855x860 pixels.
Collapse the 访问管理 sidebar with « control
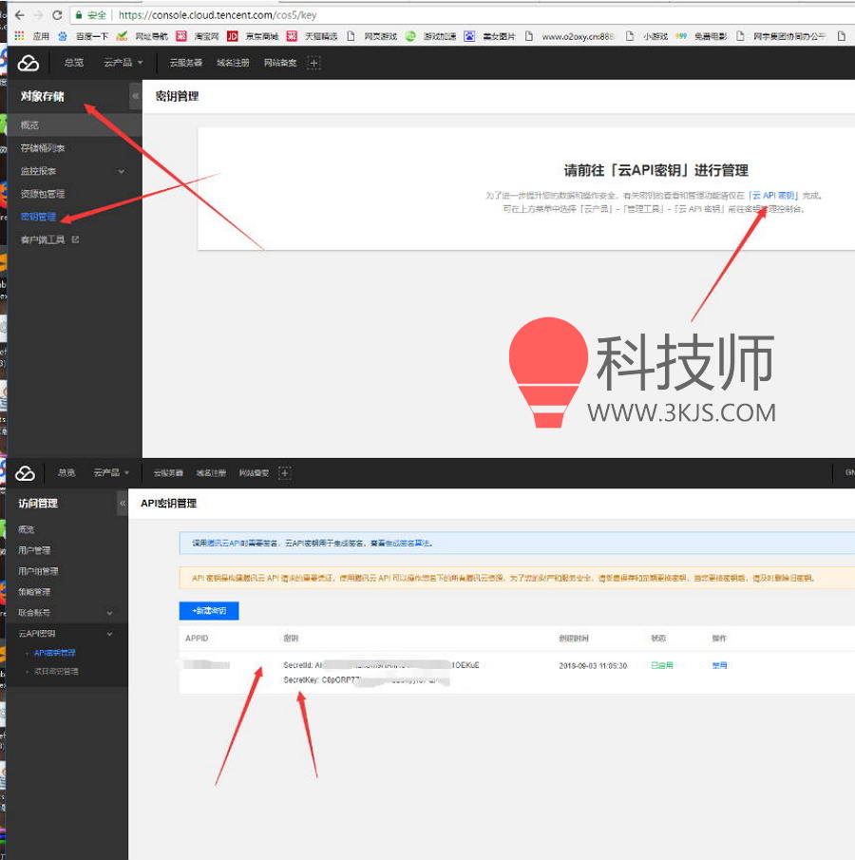pos(123,504)
